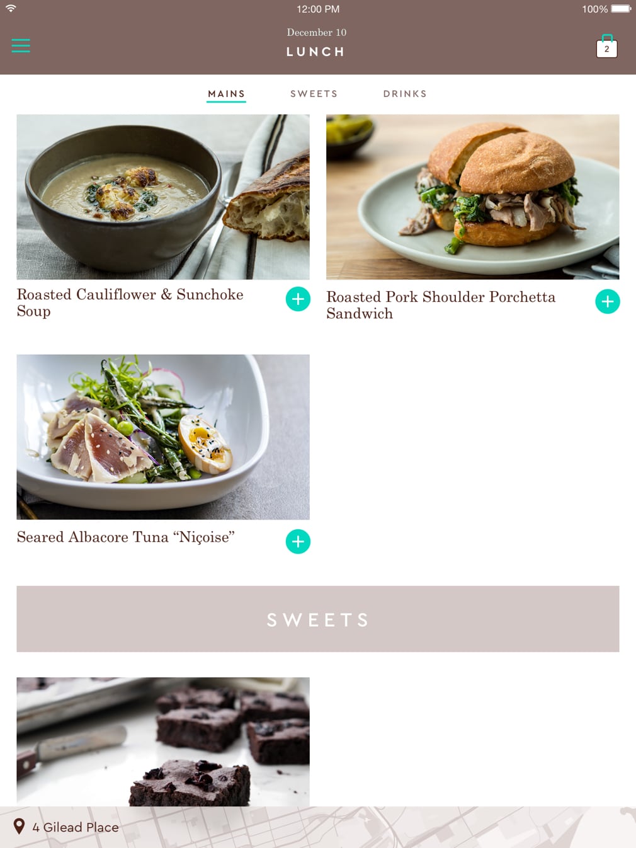Image resolution: width=636 pixels, height=848 pixels.
Task: Tap the Wi-Fi status icon
Action: tap(11, 8)
